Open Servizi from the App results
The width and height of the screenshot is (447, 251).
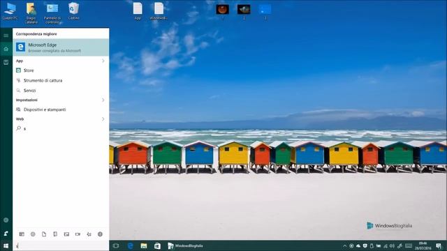click(x=61, y=91)
